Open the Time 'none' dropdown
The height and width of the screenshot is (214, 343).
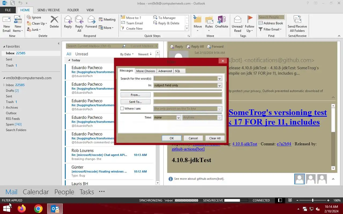(x=179, y=117)
